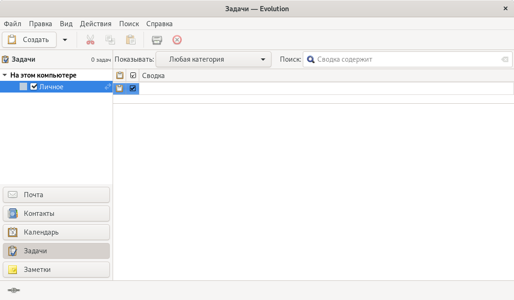514x300 pixels.
Task: Click the completed column header checkbox icon
Action: tap(133, 75)
